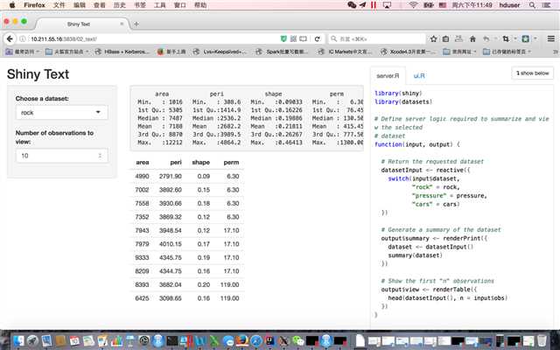The image size is (560, 350).
Task: Open the Firefox hamburger menu
Action: tap(551, 38)
